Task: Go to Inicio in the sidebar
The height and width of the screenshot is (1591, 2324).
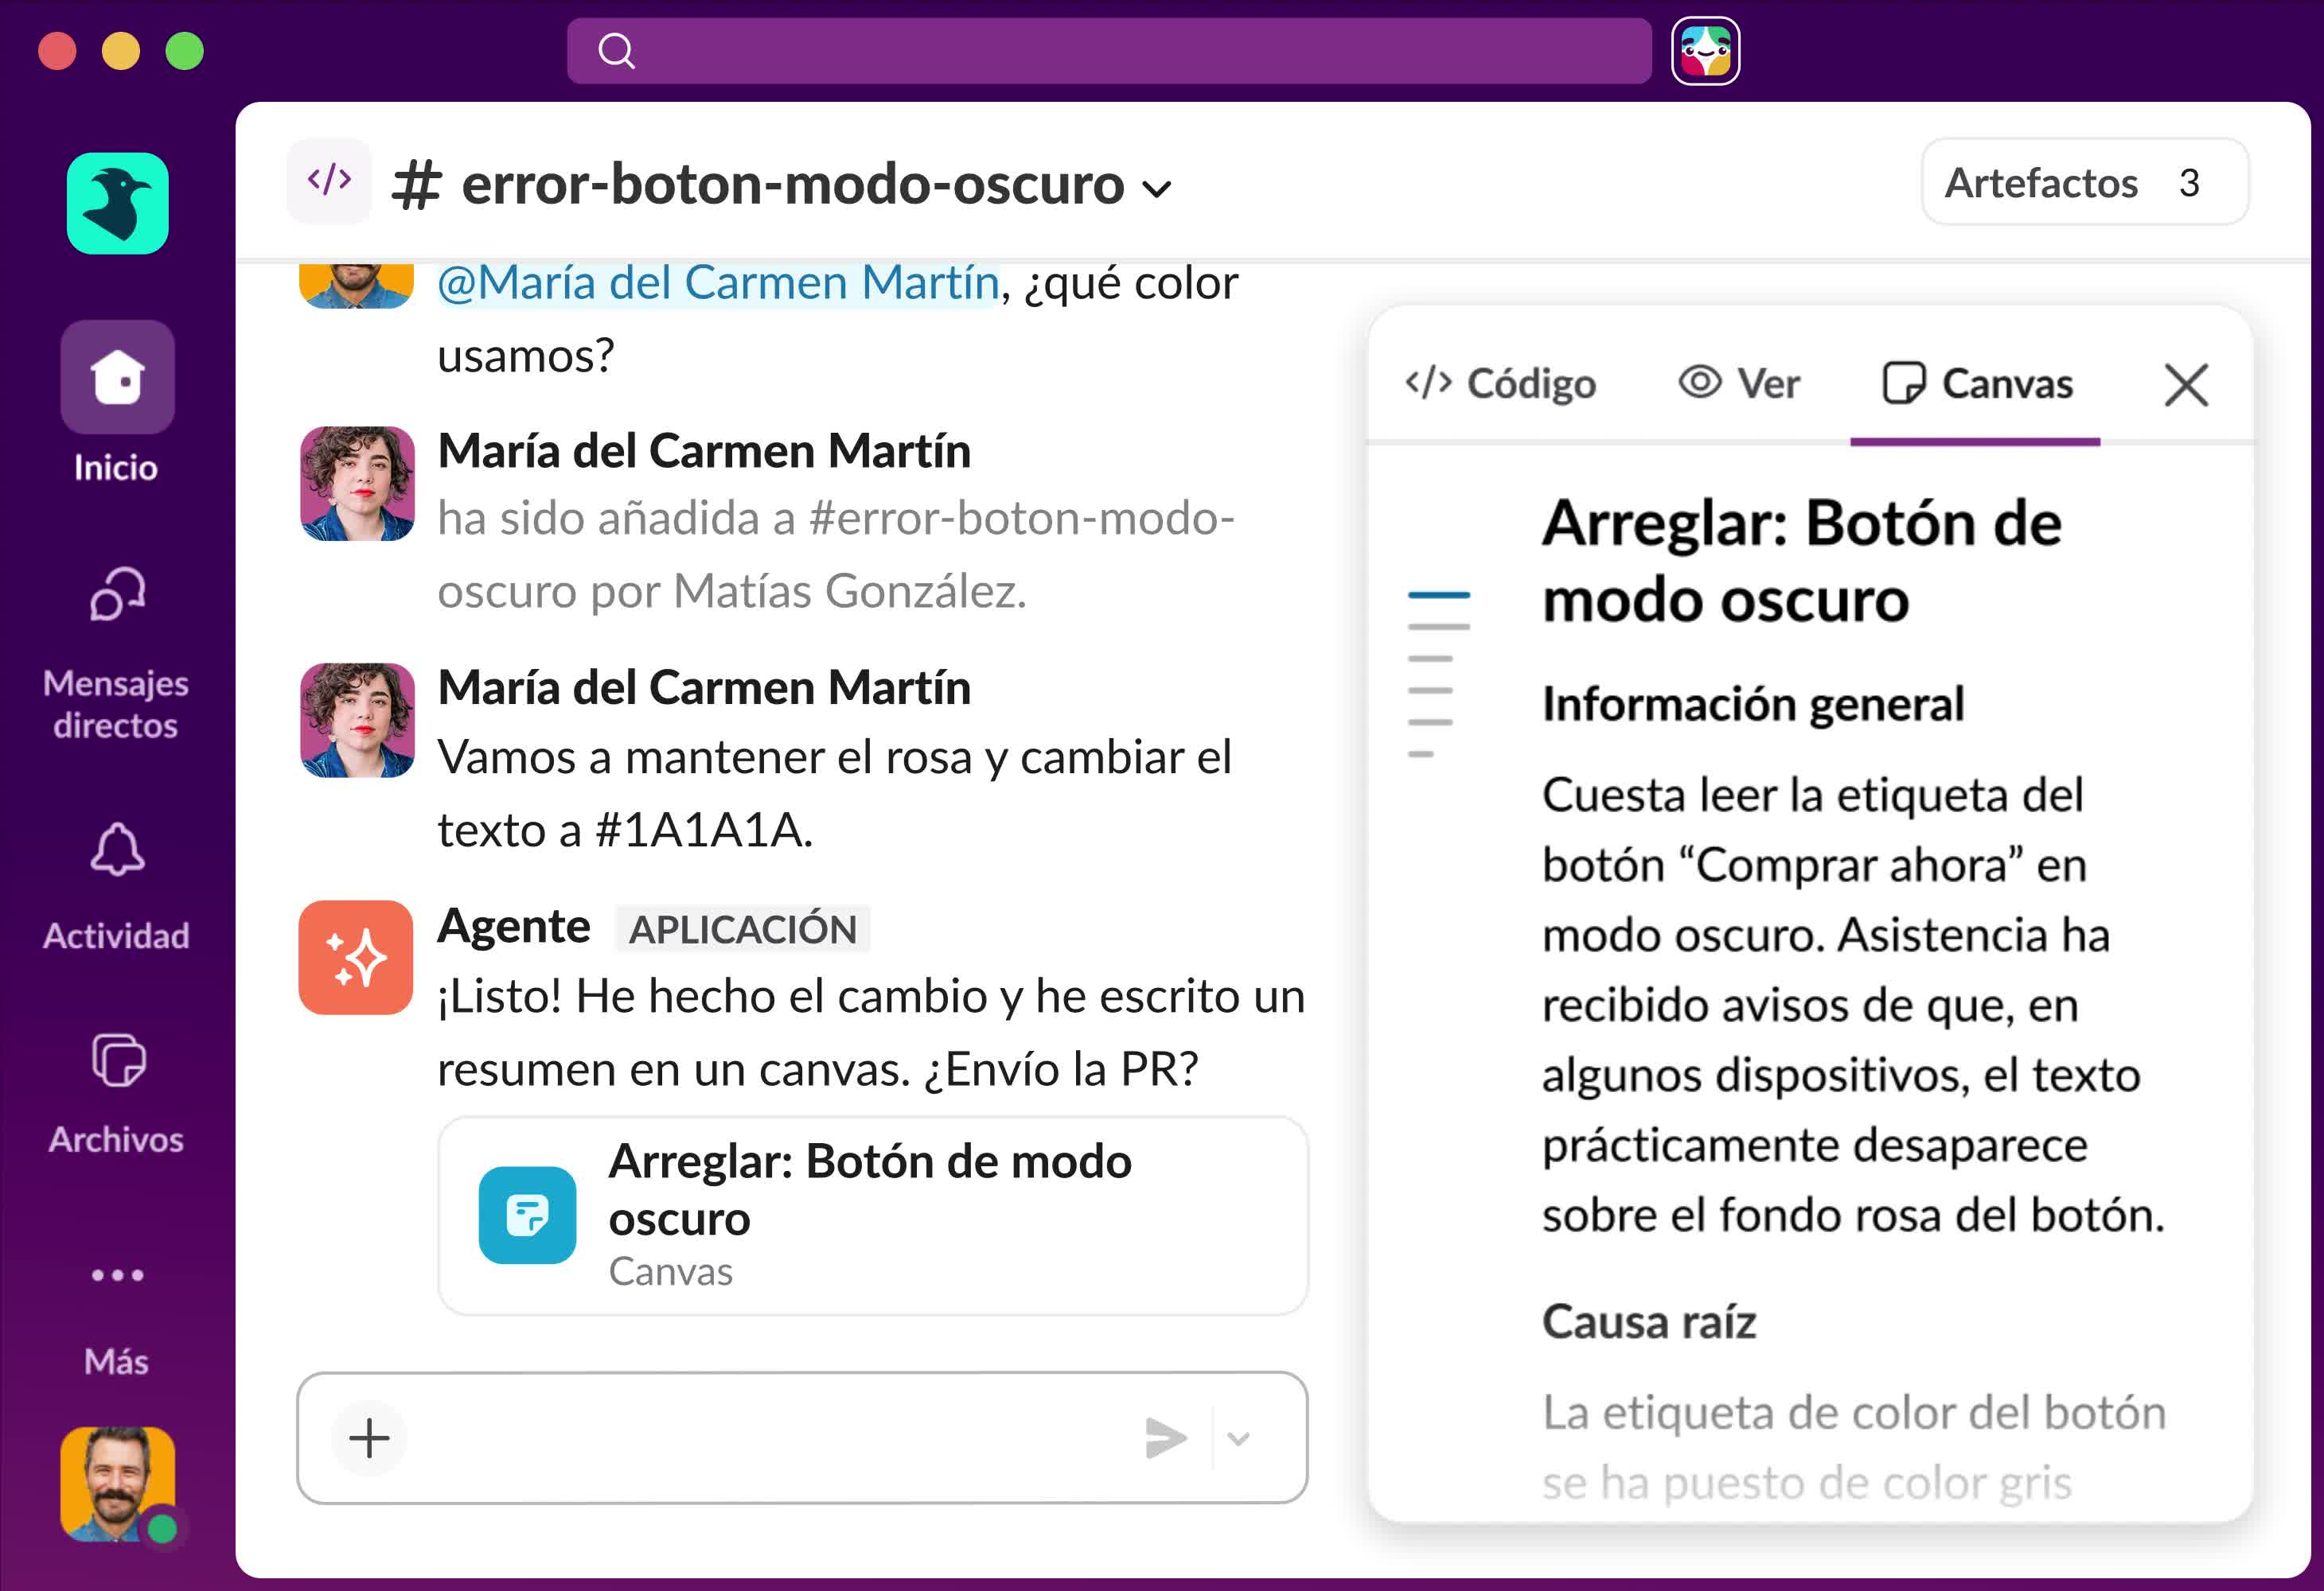Action: pyautogui.click(x=117, y=403)
